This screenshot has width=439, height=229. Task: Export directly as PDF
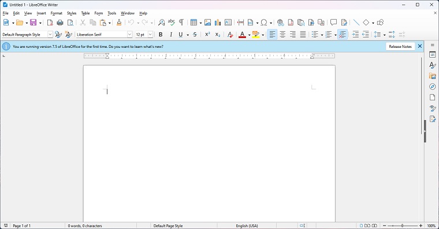50,22
